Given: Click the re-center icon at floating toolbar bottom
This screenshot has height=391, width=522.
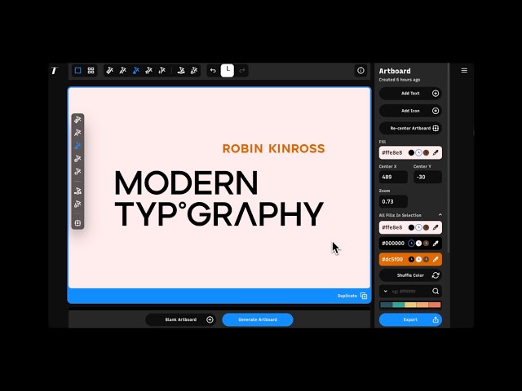Looking at the screenshot, I should (x=77, y=223).
